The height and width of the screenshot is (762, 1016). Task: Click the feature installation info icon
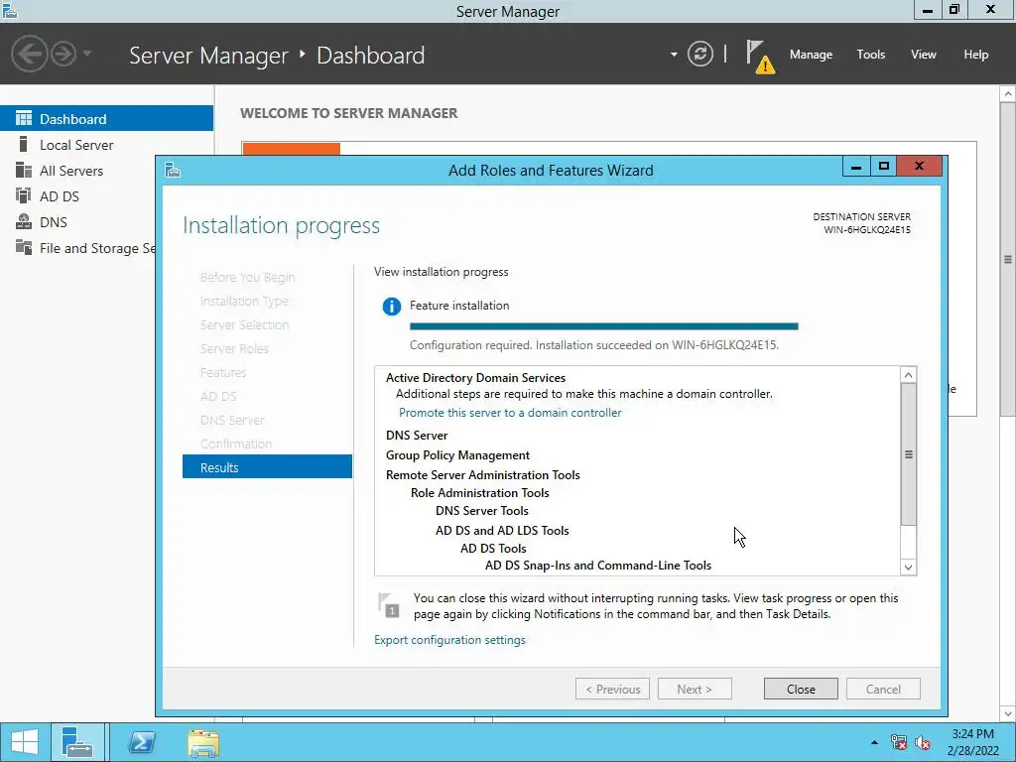[391, 307]
